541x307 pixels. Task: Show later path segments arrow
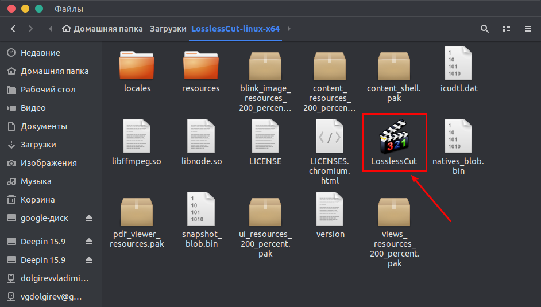[289, 29]
